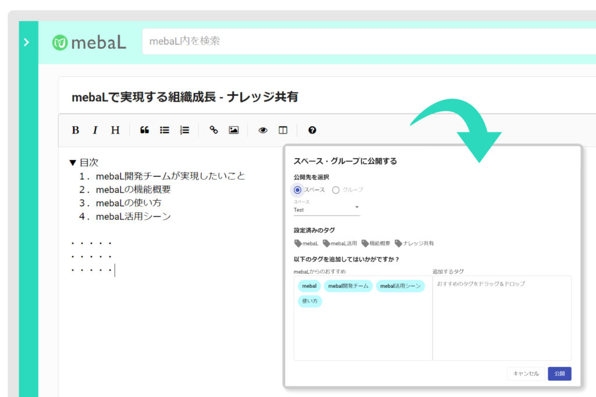The image size is (596, 397).
Task: Click the existing mebaL tag
Action: coord(306,244)
